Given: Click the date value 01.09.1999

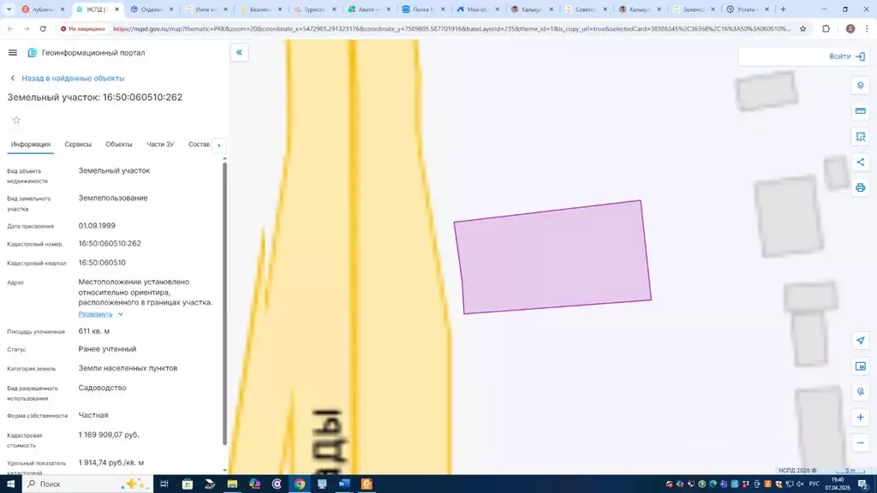Looking at the screenshot, I should click(97, 226).
